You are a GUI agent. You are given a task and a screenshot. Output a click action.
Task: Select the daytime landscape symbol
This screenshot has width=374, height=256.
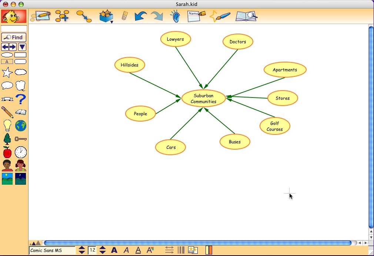(x=7, y=179)
